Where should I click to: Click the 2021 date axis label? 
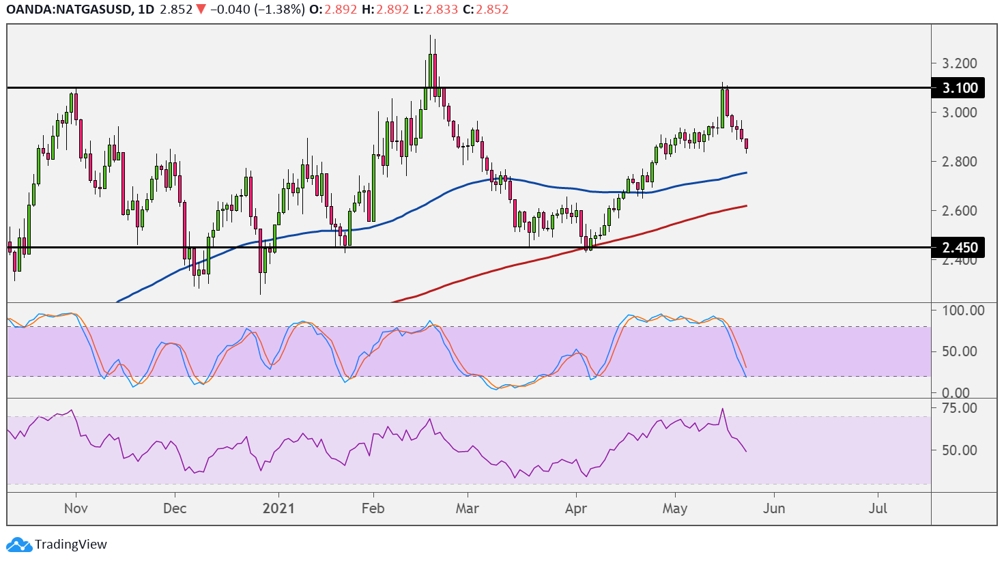tap(278, 508)
